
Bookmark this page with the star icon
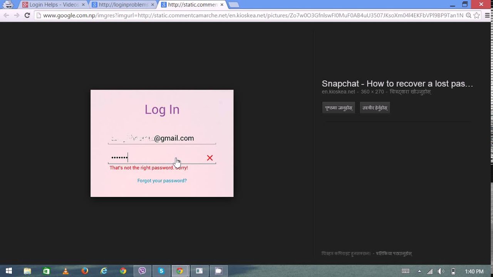click(x=477, y=15)
